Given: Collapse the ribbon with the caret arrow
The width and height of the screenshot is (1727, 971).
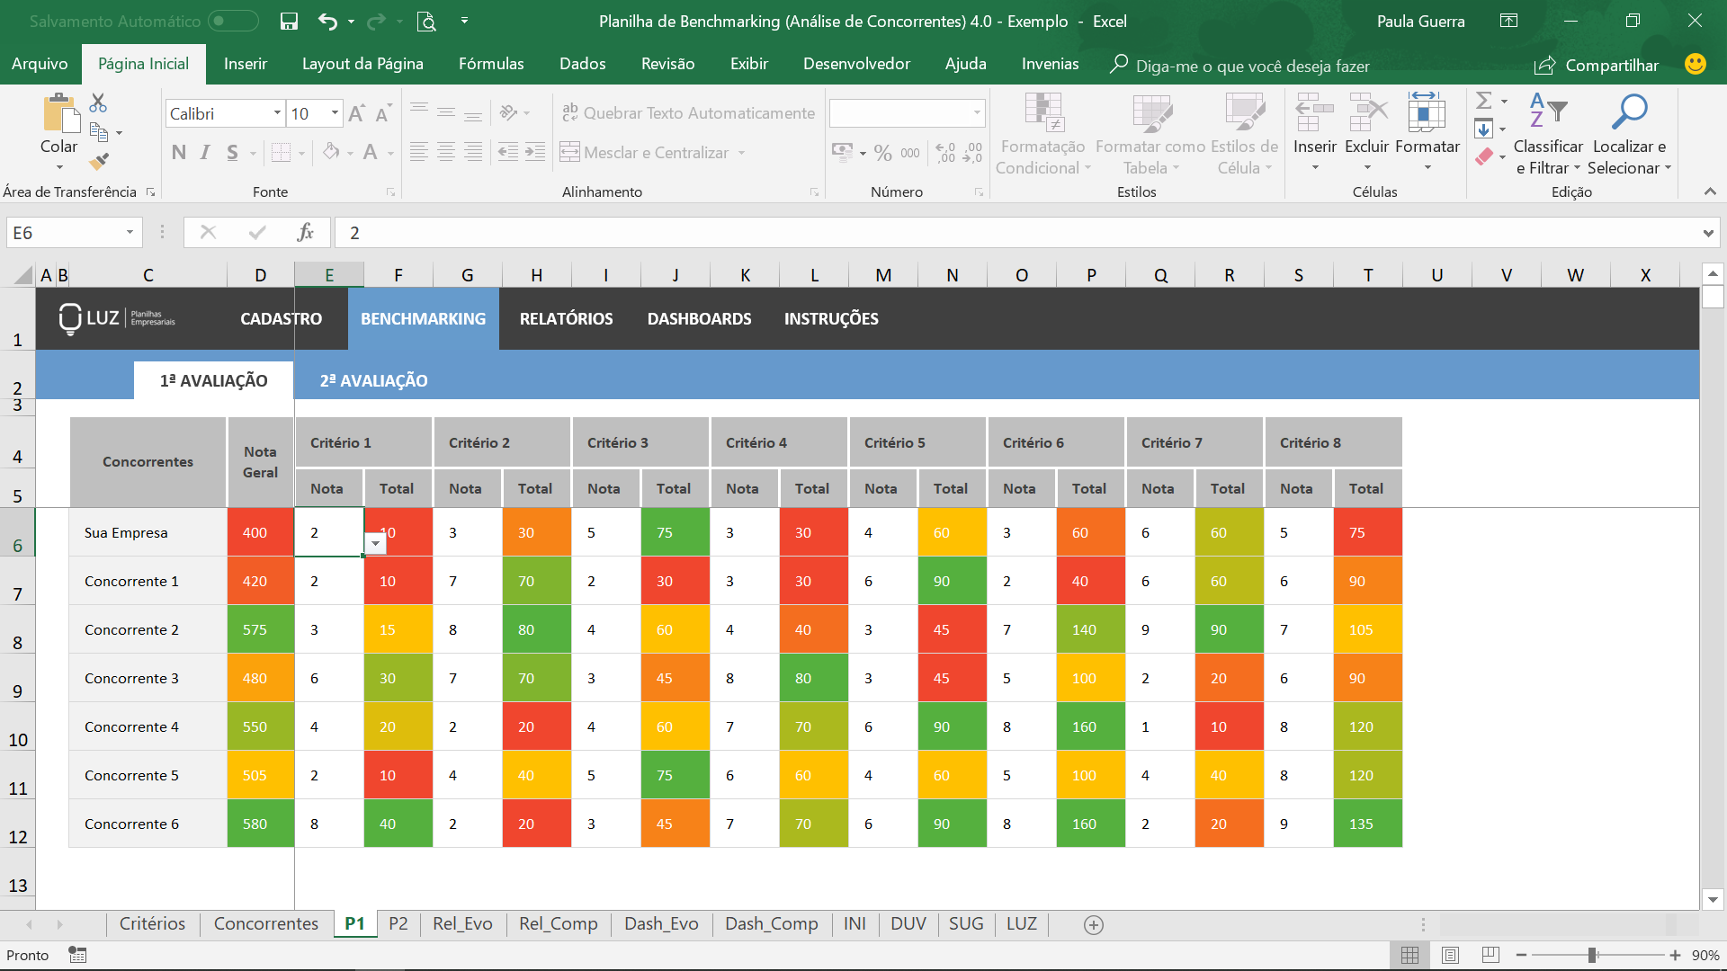Looking at the screenshot, I should [x=1710, y=192].
